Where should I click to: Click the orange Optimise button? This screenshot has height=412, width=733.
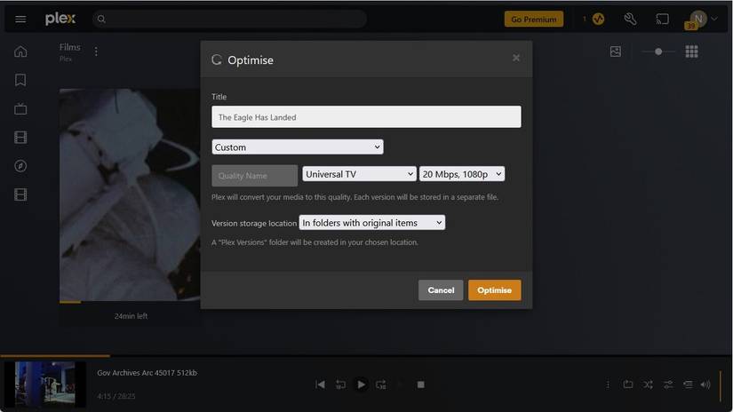pos(494,290)
